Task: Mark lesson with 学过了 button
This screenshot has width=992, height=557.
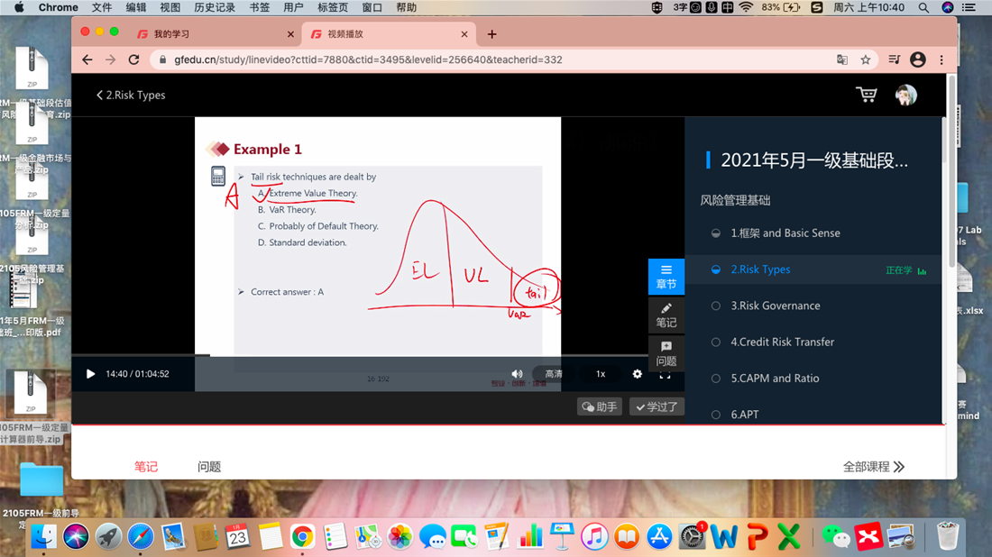Action: coord(657,406)
